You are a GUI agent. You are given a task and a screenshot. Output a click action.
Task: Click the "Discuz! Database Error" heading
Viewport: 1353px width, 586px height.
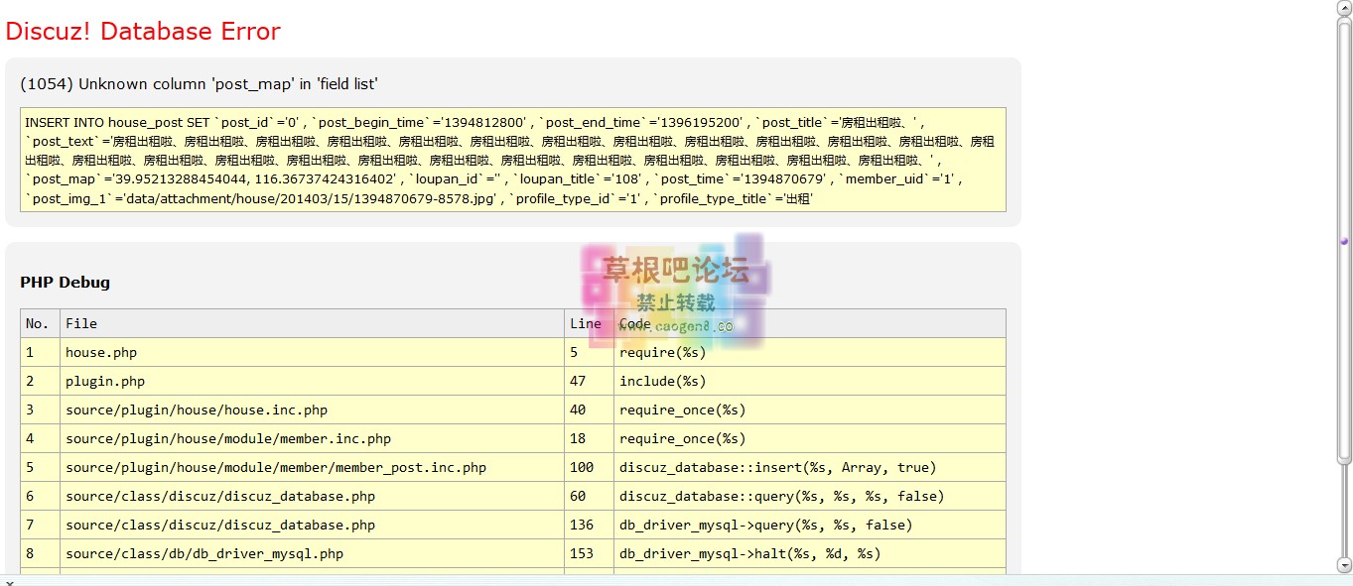(143, 31)
